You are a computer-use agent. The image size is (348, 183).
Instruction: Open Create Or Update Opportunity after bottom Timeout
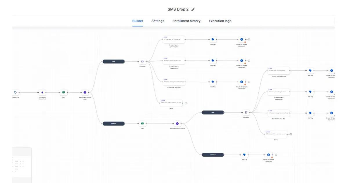[x=268, y=155]
